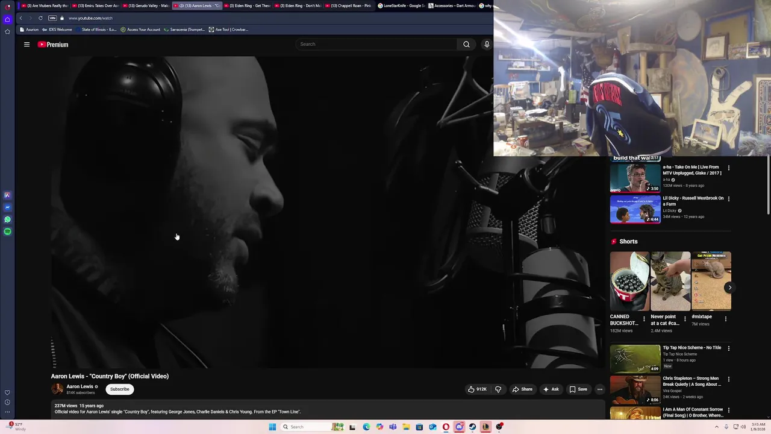Open Lil Dicky Russell Westbrook thumbnail
The width and height of the screenshot is (771, 434).
click(635, 209)
